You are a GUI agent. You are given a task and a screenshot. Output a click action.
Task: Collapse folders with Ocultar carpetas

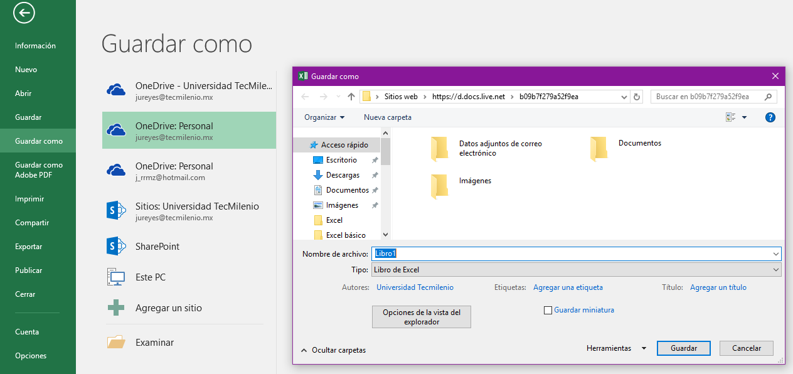pos(334,350)
